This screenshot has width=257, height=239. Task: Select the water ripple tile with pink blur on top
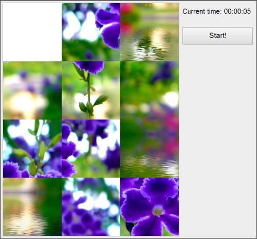pos(150,32)
